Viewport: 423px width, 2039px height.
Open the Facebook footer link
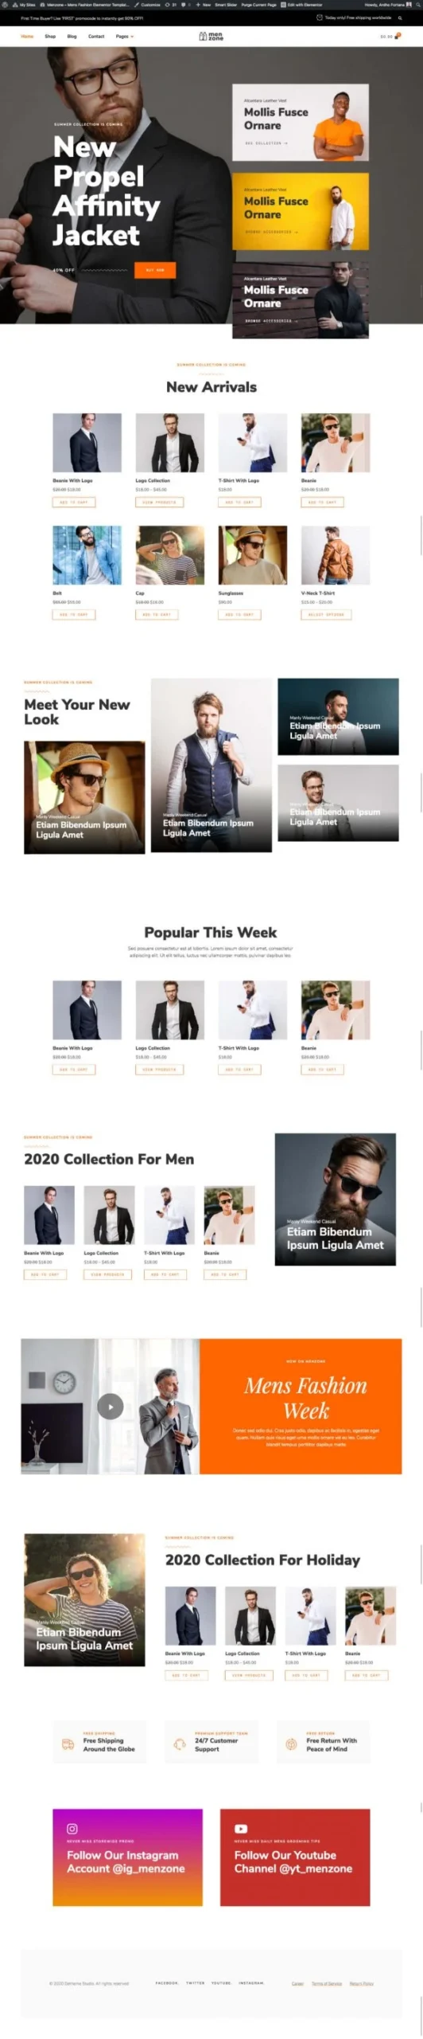pos(167,1982)
